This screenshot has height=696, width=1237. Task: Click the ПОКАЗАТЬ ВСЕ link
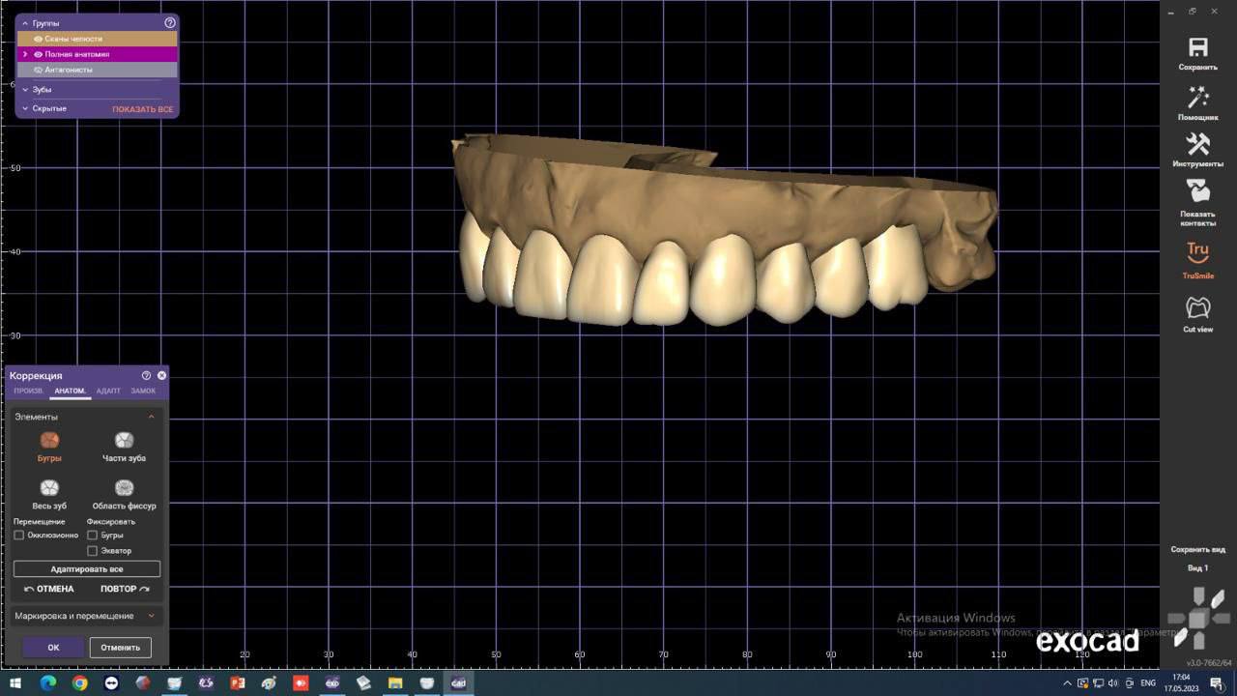142,109
